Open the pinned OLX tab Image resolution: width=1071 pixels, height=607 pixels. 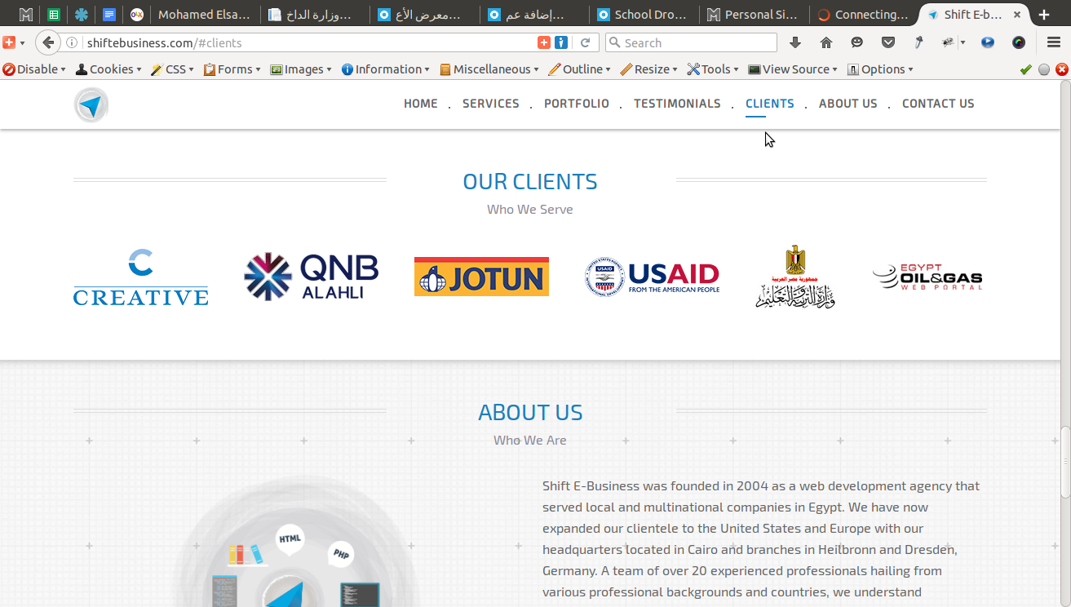pos(137,15)
